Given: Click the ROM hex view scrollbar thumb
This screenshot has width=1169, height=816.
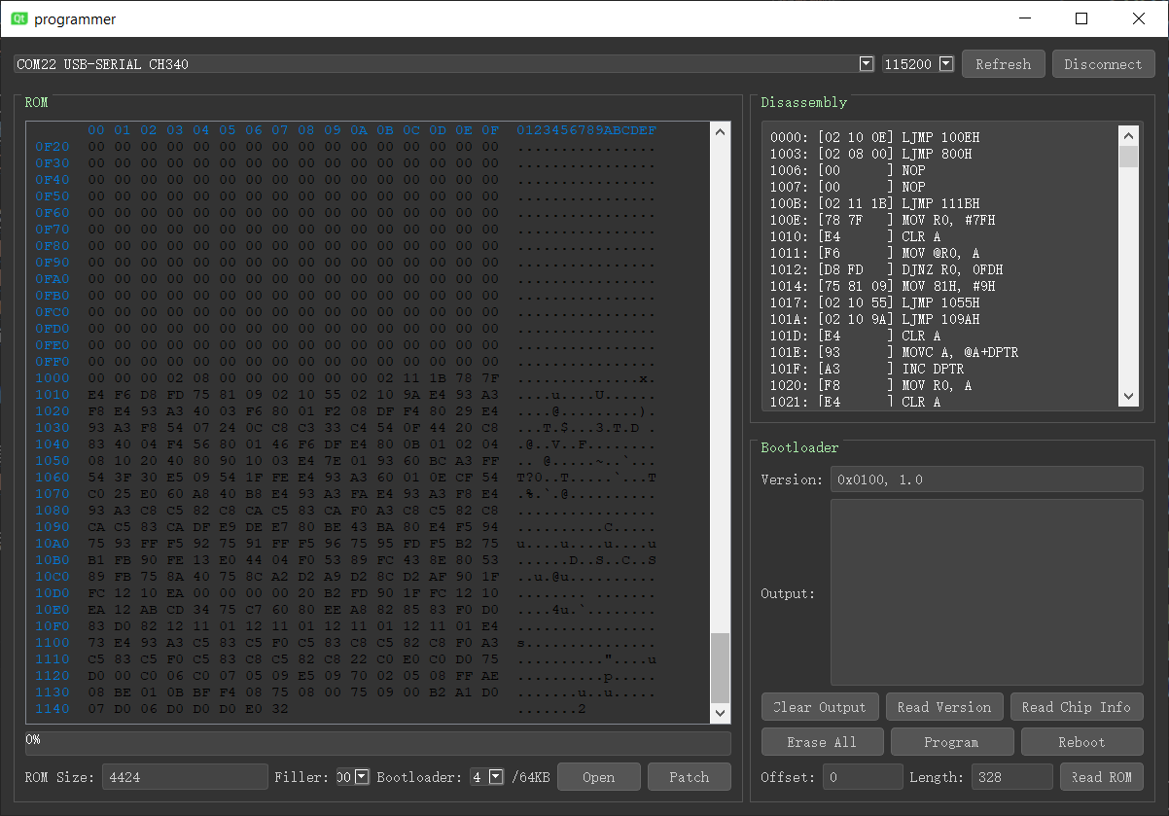Looking at the screenshot, I should pyautogui.click(x=720, y=667).
